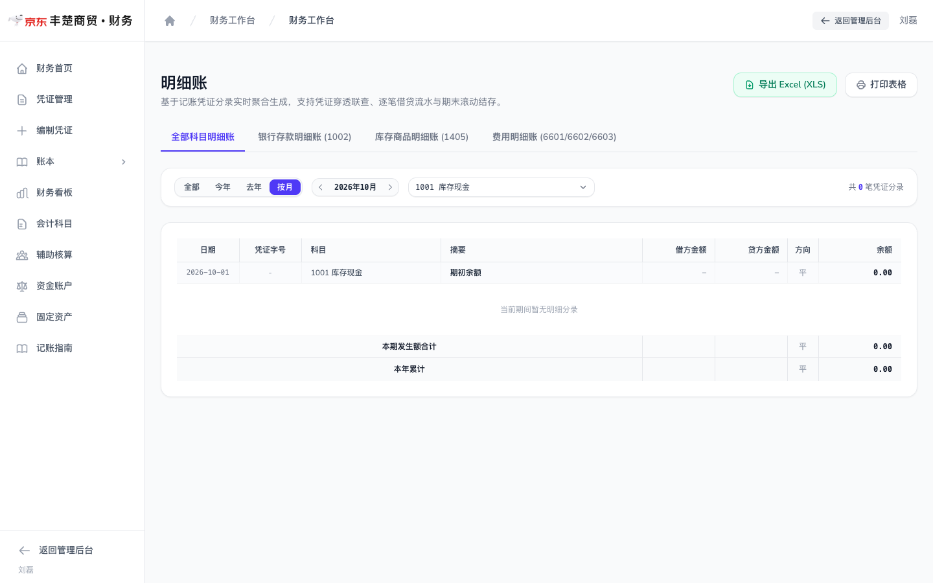The image size is (933, 583).
Task: Click 打印表格 button
Action: pos(881,85)
